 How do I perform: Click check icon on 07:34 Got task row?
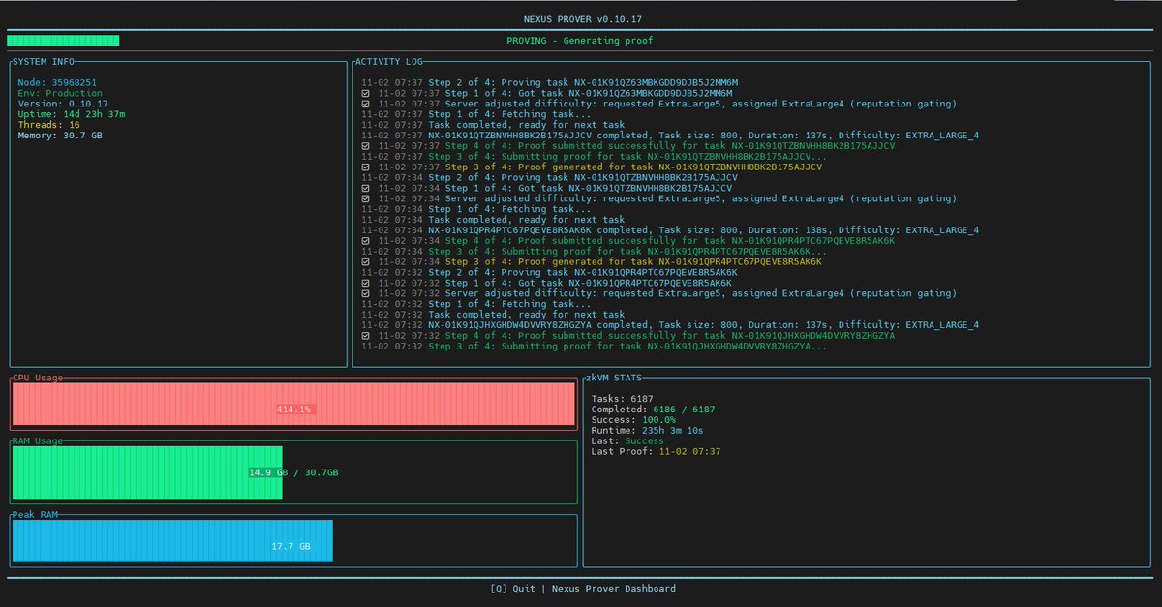click(365, 188)
